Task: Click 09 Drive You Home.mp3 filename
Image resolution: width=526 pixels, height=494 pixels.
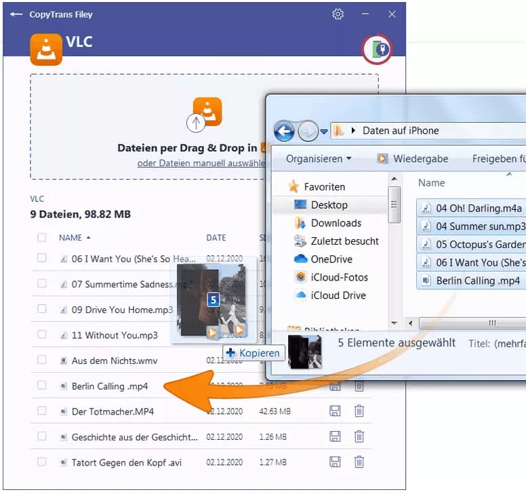Action: 122,310
